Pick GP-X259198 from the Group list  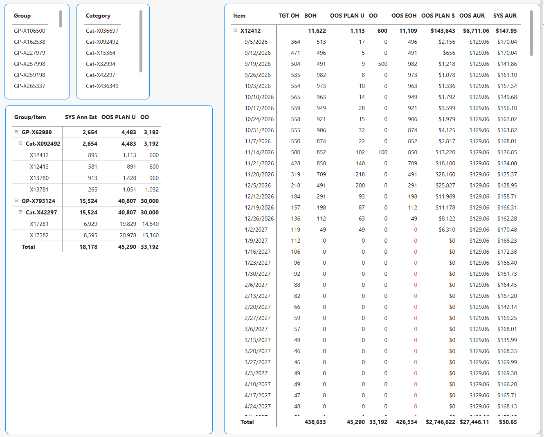[x=29, y=75]
